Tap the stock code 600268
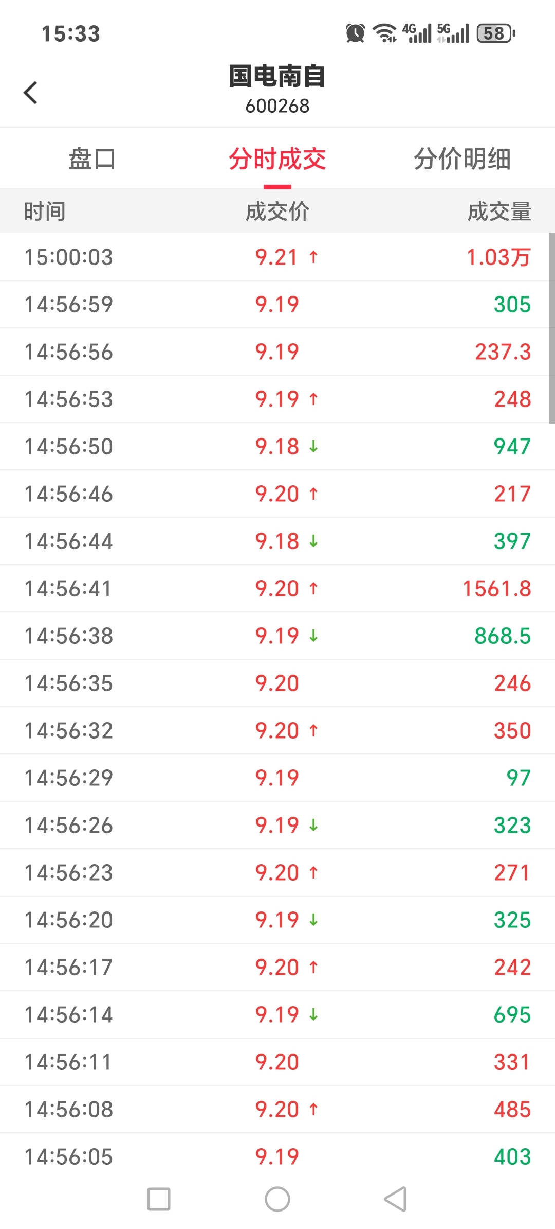 pyautogui.click(x=277, y=106)
